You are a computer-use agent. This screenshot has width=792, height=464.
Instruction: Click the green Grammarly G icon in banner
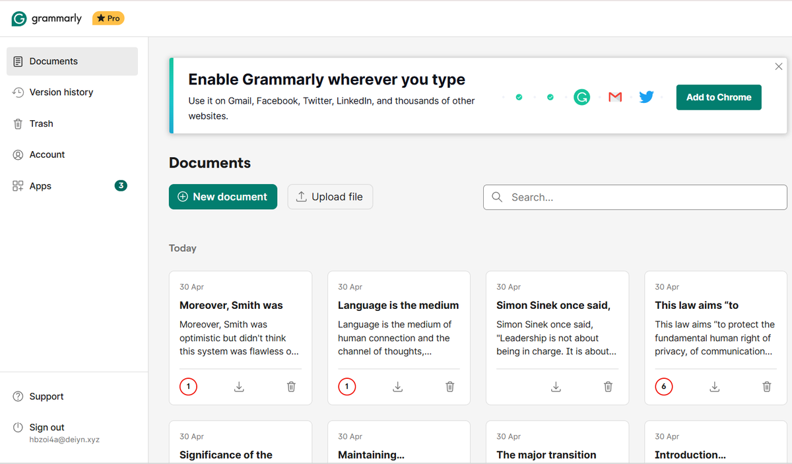click(581, 98)
